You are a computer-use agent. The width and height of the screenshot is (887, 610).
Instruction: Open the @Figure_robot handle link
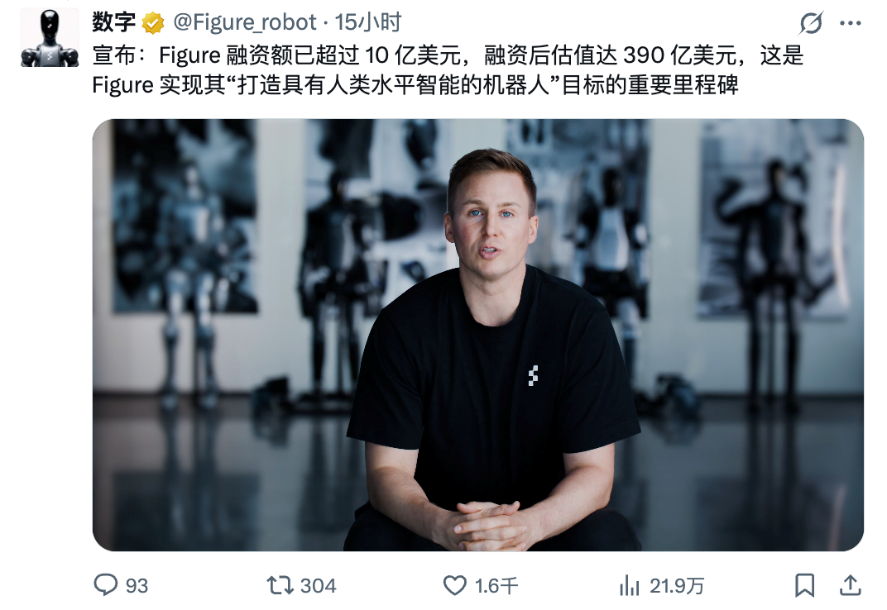tap(244, 22)
